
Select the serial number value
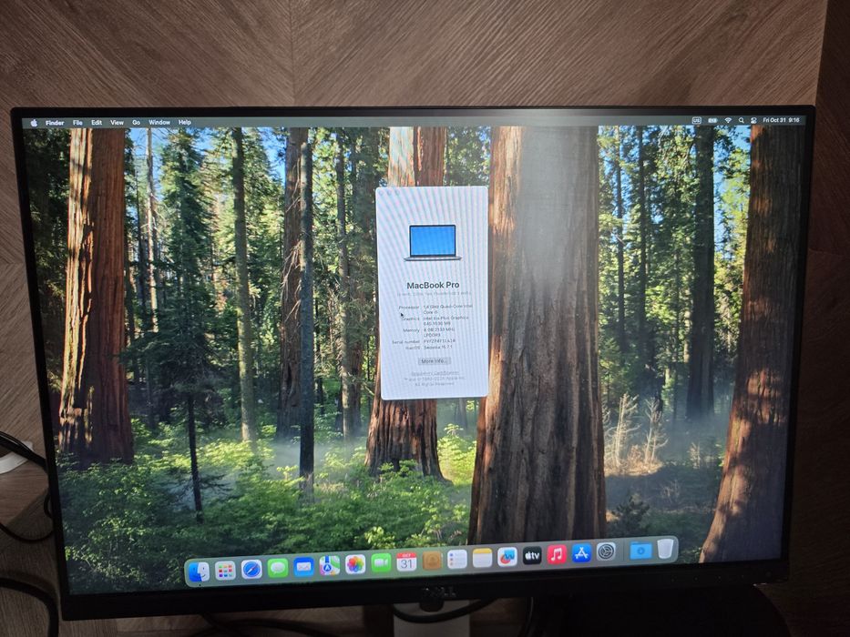pyautogui.click(x=439, y=341)
